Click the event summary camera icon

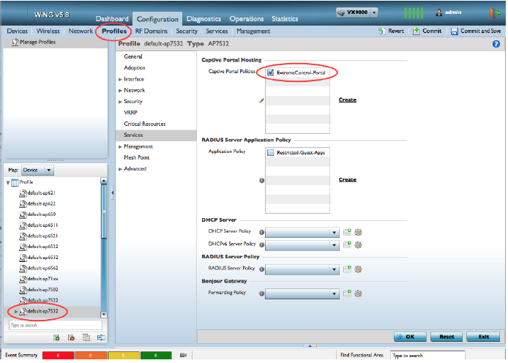pos(183,355)
